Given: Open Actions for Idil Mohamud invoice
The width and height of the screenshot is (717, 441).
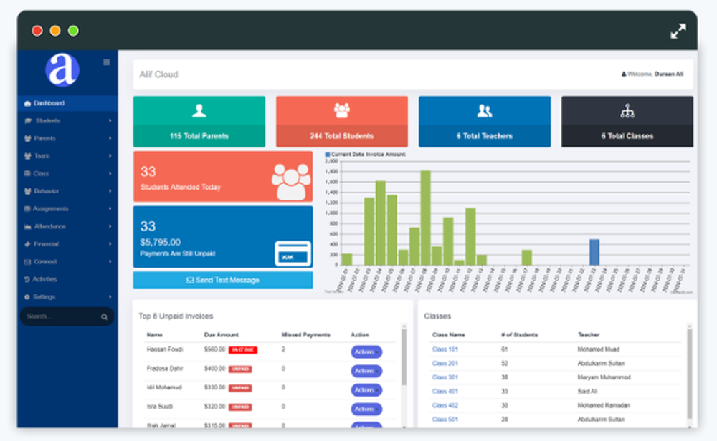Looking at the screenshot, I should click(x=366, y=390).
